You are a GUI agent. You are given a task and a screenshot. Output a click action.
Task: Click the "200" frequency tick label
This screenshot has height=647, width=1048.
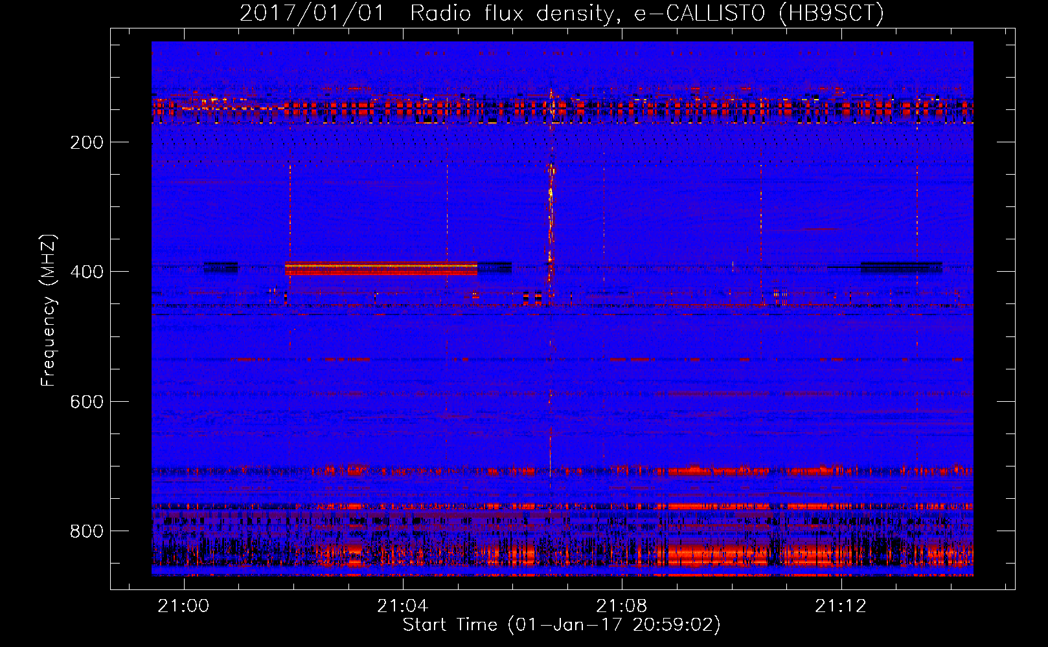(87, 142)
